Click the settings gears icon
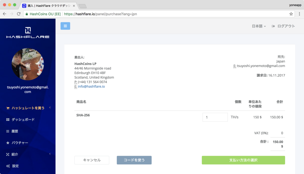This screenshot has height=174, width=304. [8, 166]
